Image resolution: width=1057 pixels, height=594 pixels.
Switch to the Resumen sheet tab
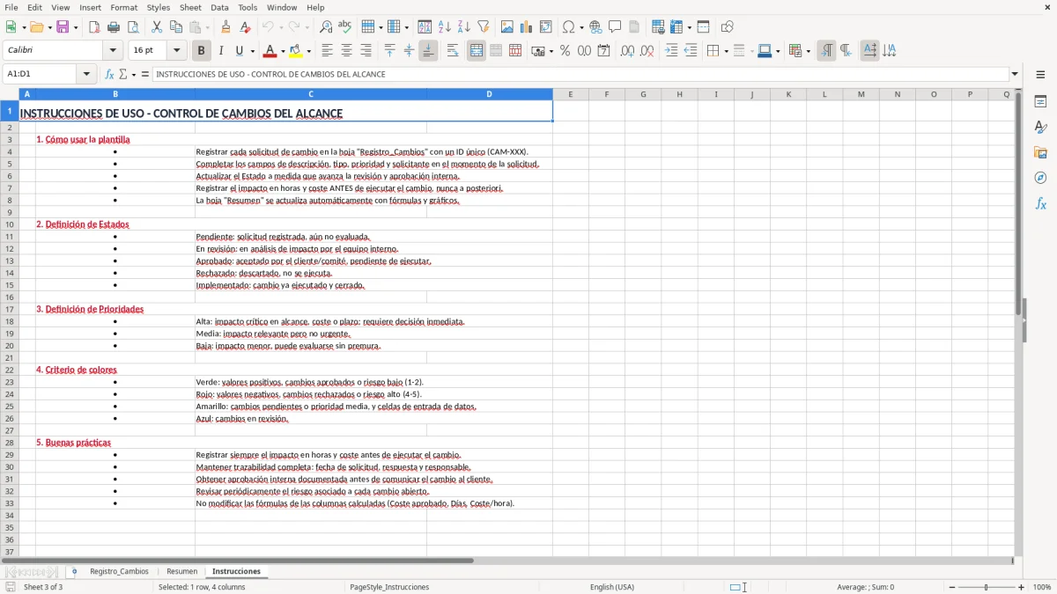182,571
